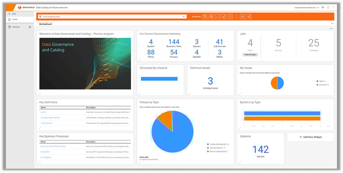Screen dimensions: 343x173
Task: Open the Purchase Order Number link
Action: (x=50, y=117)
